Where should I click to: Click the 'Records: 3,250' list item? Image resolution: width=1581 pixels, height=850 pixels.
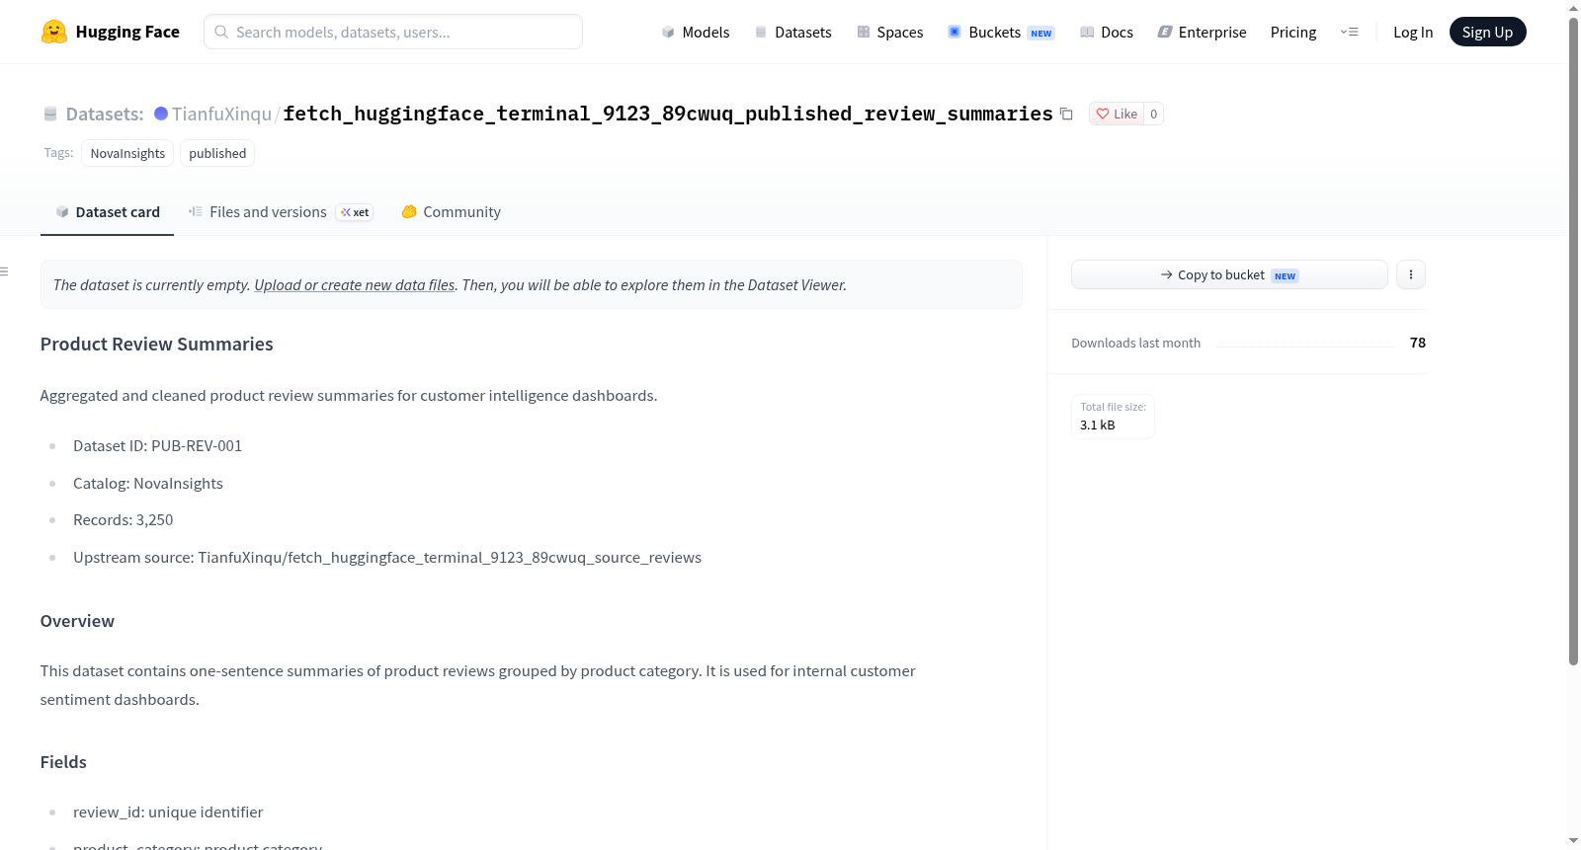pos(123,520)
